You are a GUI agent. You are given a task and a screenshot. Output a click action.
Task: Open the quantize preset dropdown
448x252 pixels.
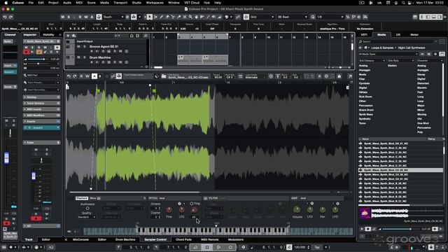tap(330, 17)
